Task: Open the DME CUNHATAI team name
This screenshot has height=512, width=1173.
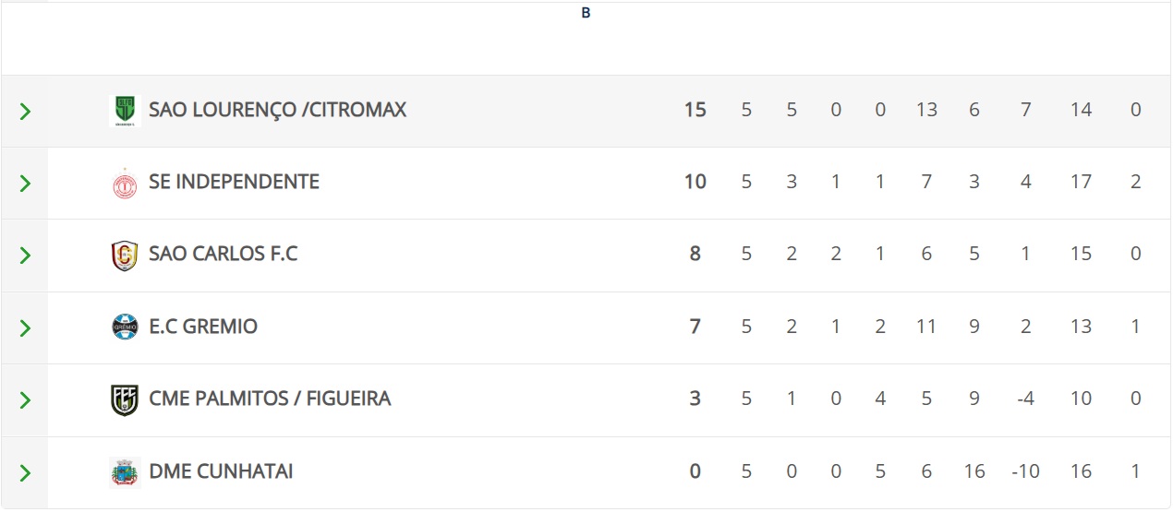Action: pyautogui.click(x=221, y=471)
